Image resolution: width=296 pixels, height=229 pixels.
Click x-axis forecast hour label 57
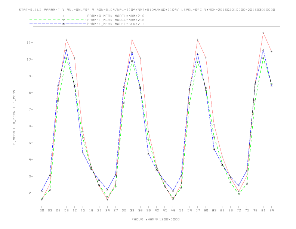tap(198, 210)
